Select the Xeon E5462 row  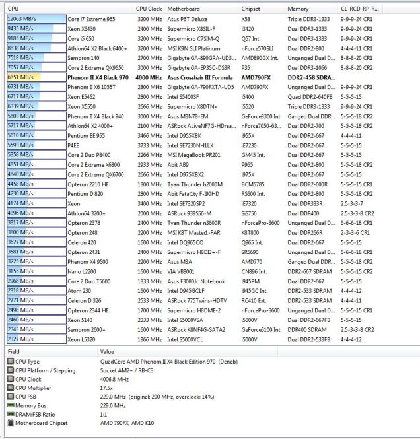click(x=195, y=97)
